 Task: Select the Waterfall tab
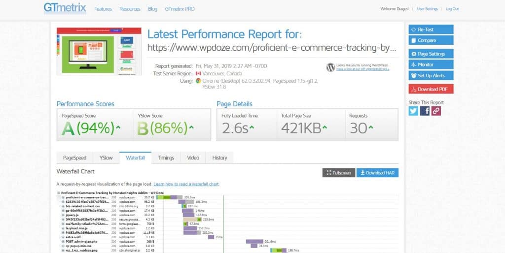(x=135, y=158)
